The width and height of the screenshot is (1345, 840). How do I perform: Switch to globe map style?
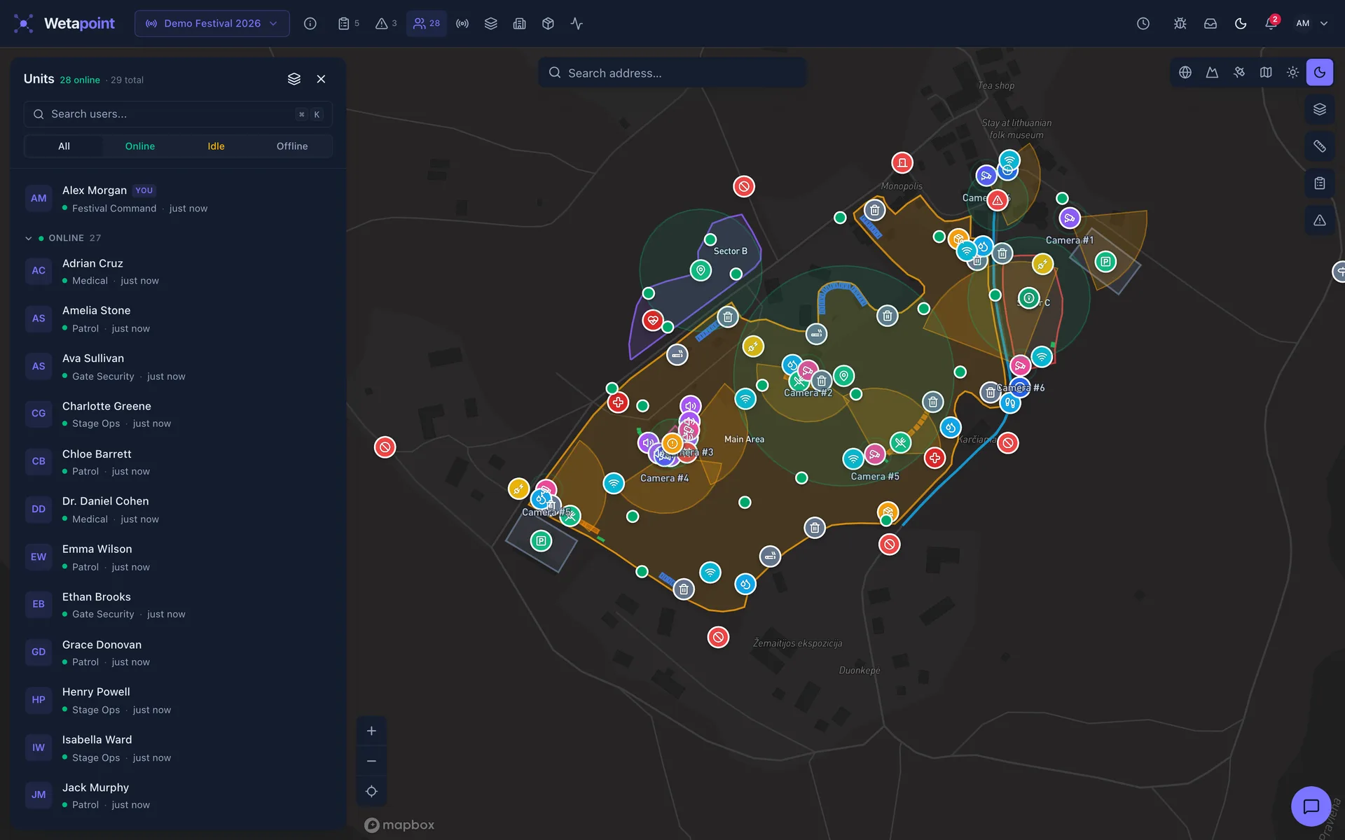[1185, 72]
